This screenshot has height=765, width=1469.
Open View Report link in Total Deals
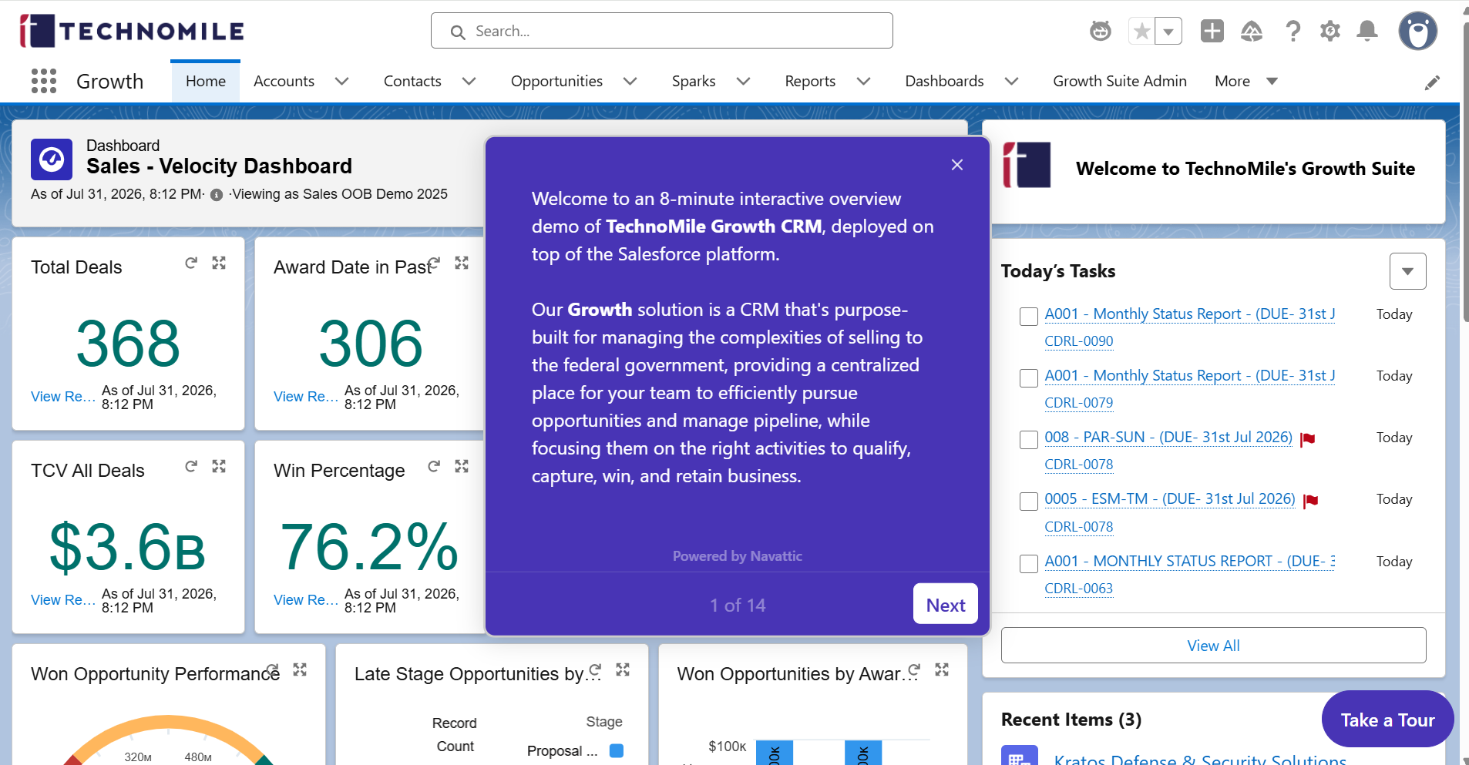62,397
